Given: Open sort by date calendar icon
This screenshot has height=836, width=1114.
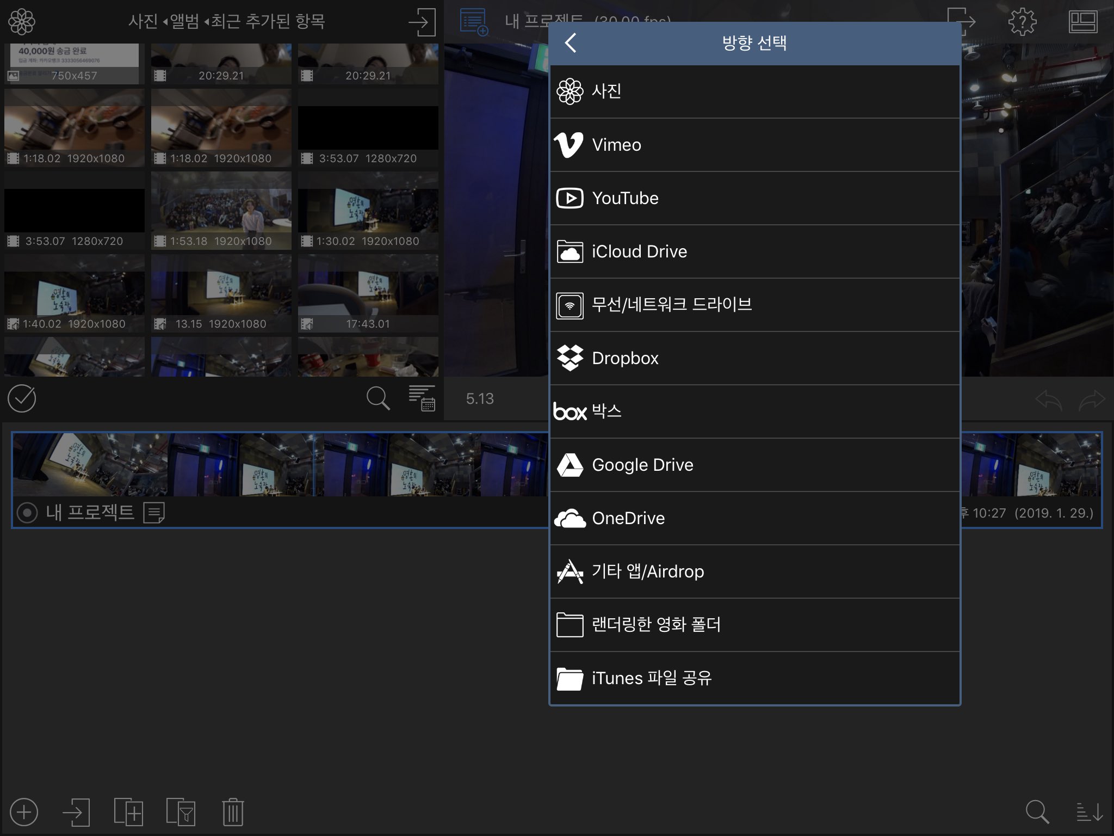Looking at the screenshot, I should point(422,398).
